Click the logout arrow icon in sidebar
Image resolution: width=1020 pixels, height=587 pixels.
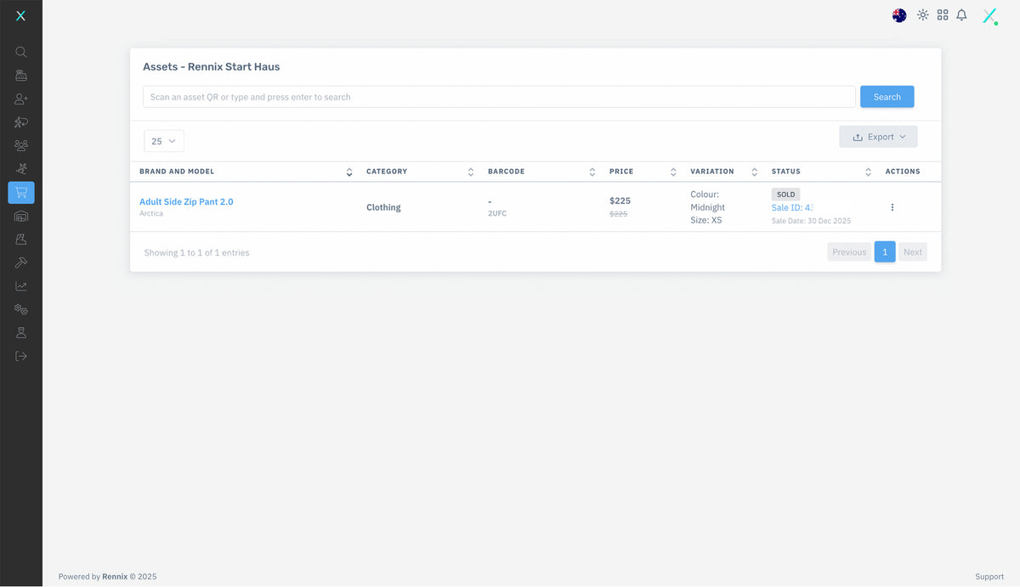21,356
